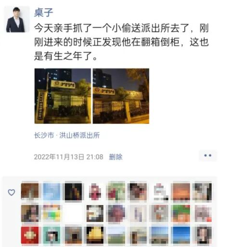Image resolution: width=227 pixels, height=247 pixels.
Task: Open the green and red liker avatar second row
Action: pyautogui.click(x=180, y=213)
